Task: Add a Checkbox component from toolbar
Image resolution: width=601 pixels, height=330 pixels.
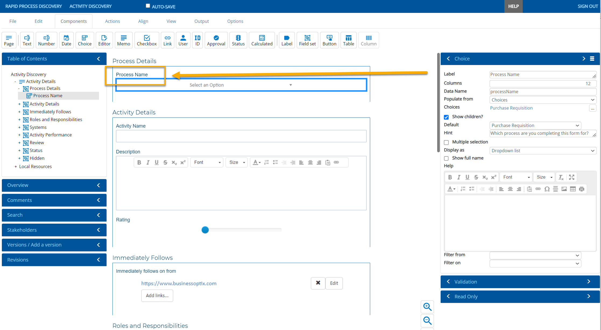Action: (x=147, y=40)
